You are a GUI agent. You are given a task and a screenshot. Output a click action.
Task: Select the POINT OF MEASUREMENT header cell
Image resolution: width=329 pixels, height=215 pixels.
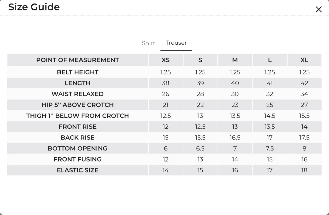click(x=78, y=60)
